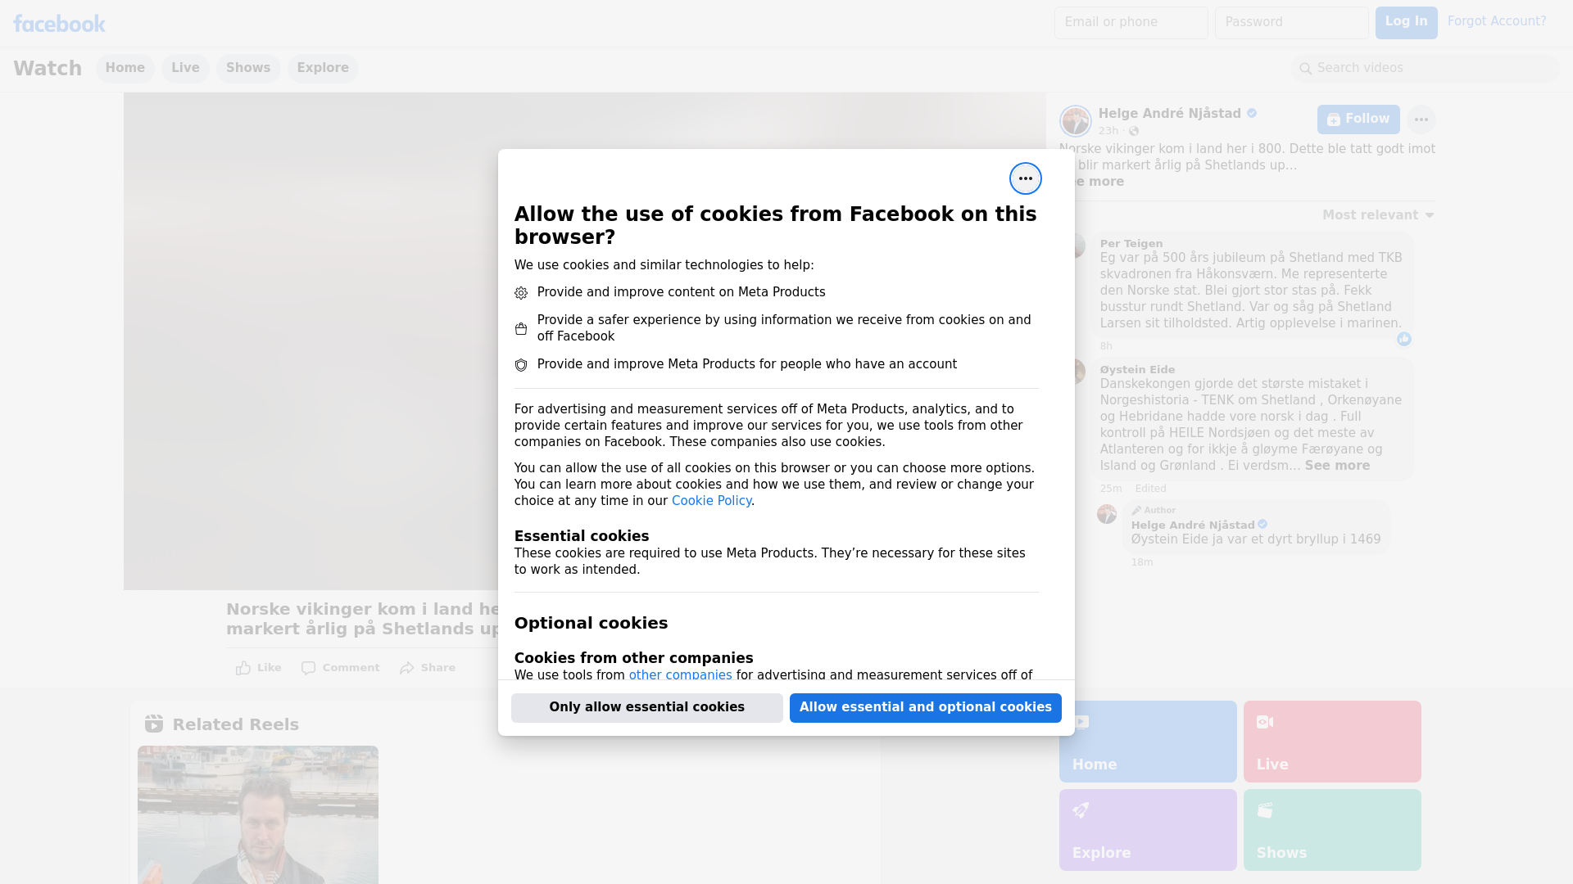Click the 25m timestamp on Øystein's comment

coord(1110,489)
